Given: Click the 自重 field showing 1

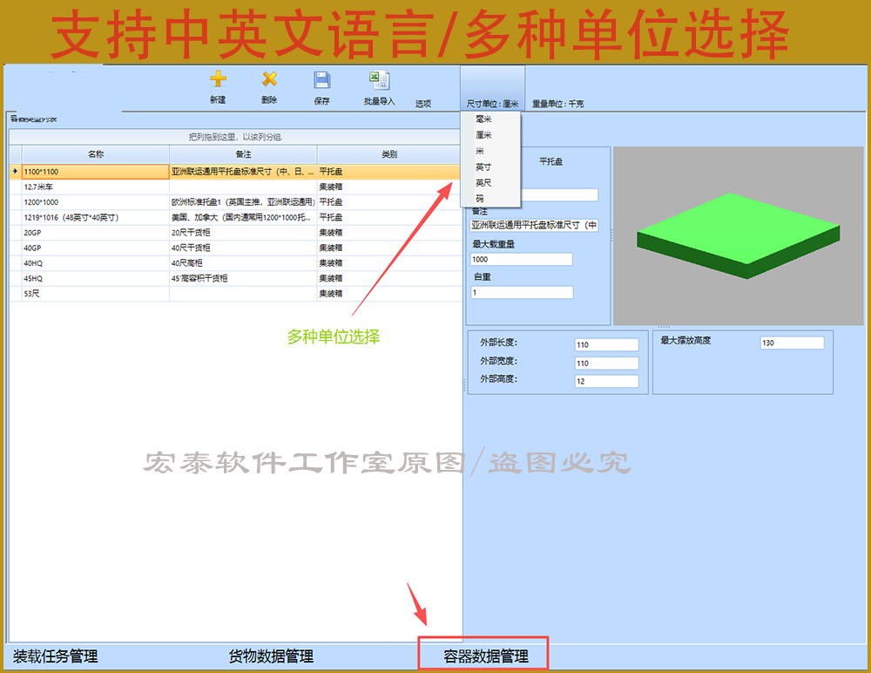Looking at the screenshot, I should 522,293.
